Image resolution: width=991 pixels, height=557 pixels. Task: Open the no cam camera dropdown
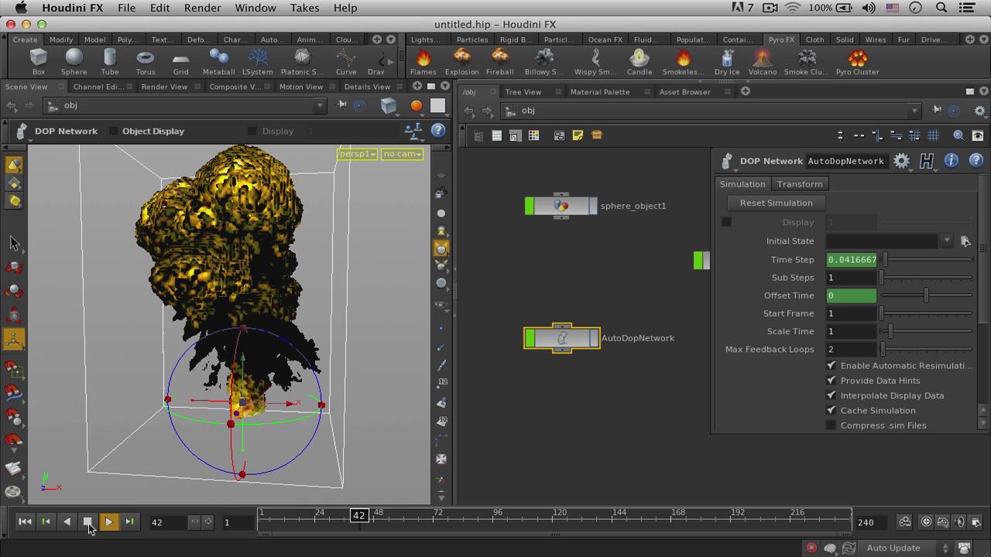(x=402, y=154)
